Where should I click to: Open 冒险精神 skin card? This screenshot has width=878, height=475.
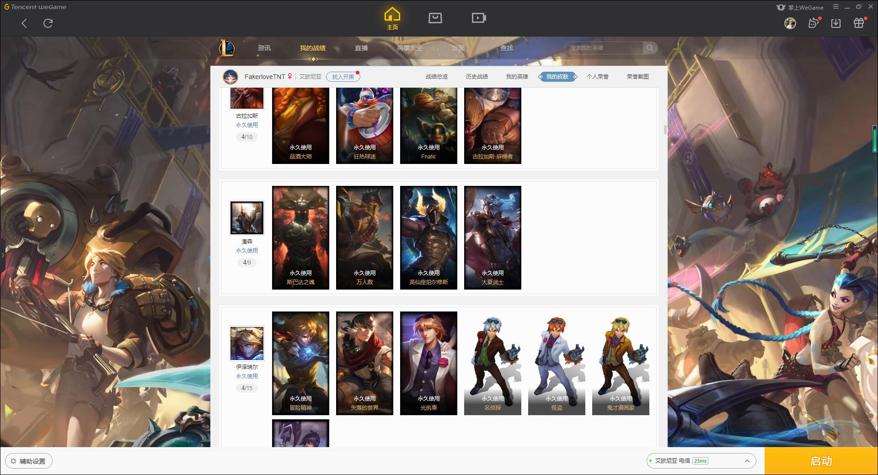300,363
